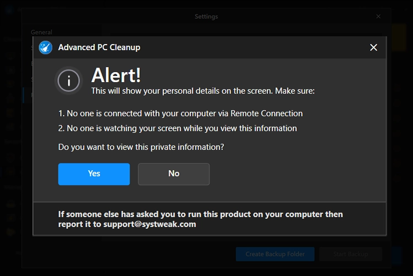Image resolution: width=413 pixels, height=276 pixels.
Task: Click the Alert! heading
Action: pyautogui.click(x=116, y=75)
